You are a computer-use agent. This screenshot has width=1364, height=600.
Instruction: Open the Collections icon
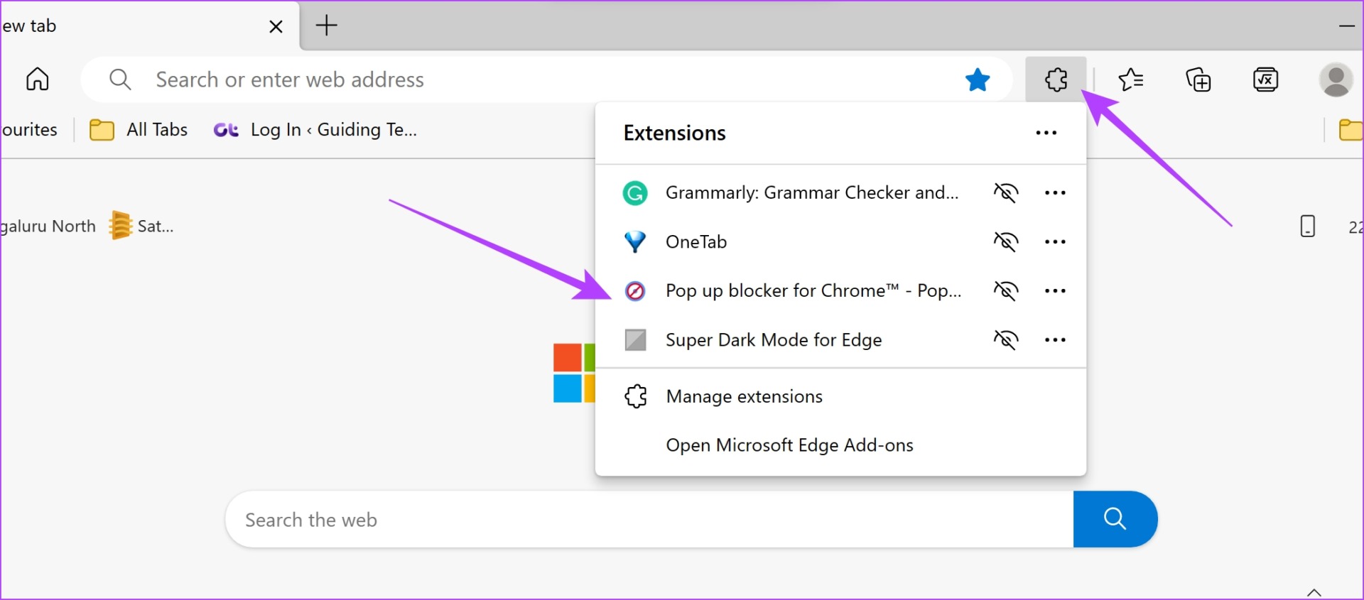[x=1198, y=80]
